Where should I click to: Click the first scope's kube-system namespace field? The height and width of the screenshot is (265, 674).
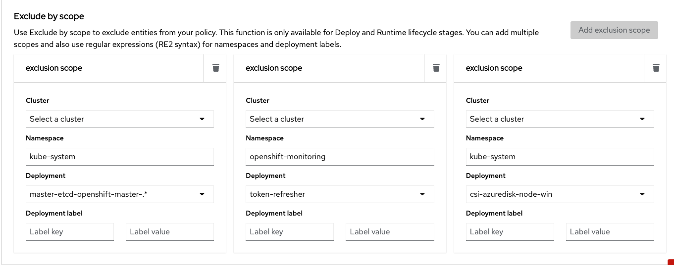[119, 157]
